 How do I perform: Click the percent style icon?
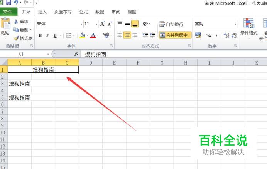(209, 35)
